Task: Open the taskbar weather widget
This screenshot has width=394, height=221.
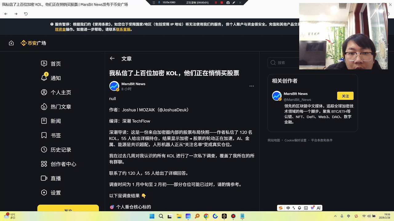Action: [x=9, y=216]
